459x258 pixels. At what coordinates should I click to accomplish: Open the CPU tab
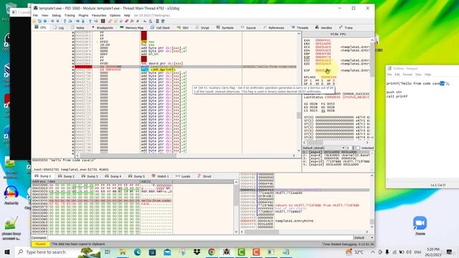tap(40, 27)
